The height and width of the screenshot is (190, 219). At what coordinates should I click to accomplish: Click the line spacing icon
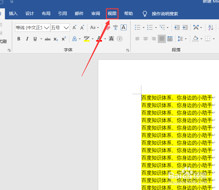(x=180, y=39)
